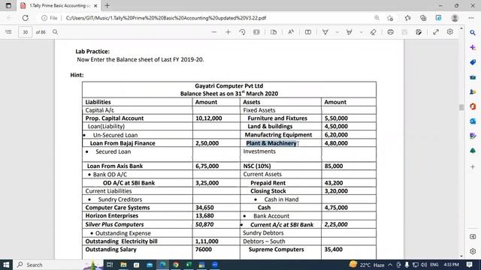Open Excel from the taskbar

click(x=189, y=265)
